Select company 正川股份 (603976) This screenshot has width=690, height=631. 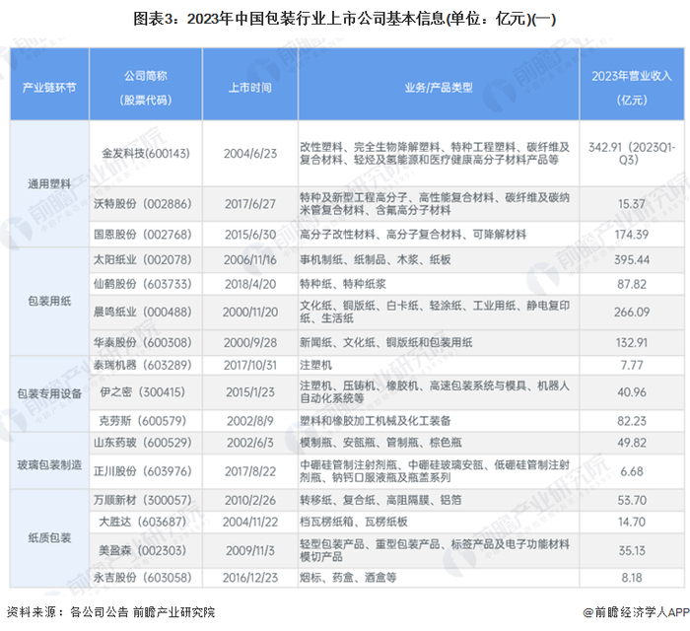click(x=143, y=471)
